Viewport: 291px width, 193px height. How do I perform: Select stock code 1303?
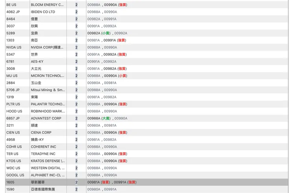coord(10,40)
